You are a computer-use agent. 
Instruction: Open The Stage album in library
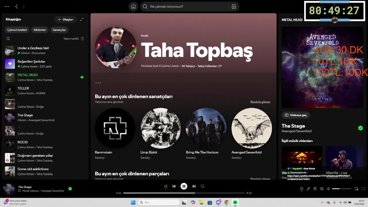45,118
